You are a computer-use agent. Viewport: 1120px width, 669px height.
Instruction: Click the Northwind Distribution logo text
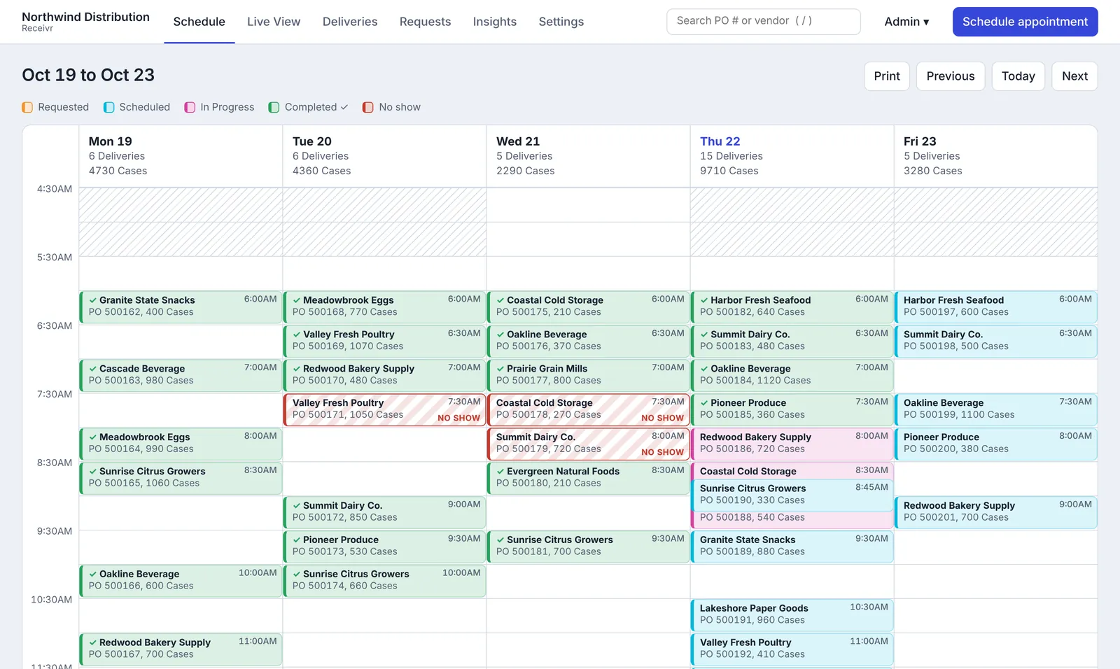(85, 17)
